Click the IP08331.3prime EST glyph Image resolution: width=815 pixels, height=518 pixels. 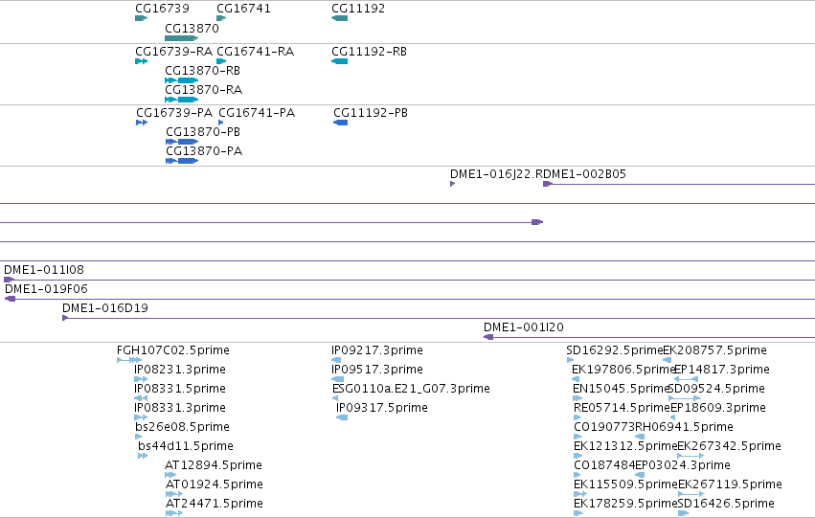click(141, 417)
